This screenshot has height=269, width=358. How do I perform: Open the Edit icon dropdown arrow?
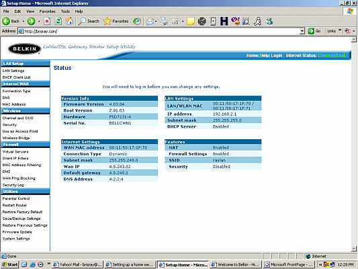[x=183, y=22]
